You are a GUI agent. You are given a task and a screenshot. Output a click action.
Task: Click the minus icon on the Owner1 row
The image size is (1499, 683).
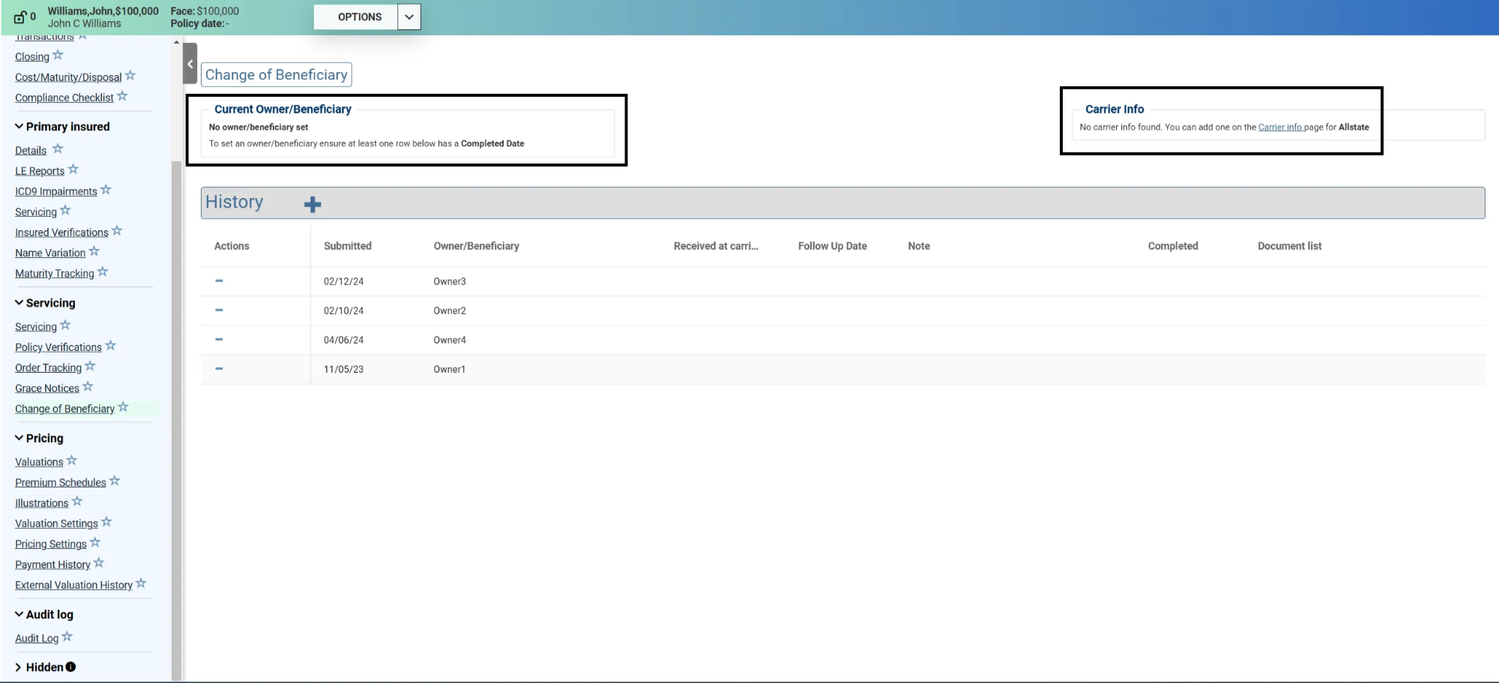(219, 369)
